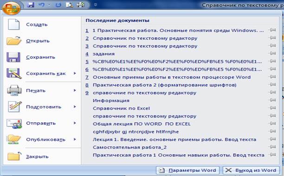Click the printer icon beside Печать
The height and width of the screenshot is (176, 284).
tap(14, 90)
